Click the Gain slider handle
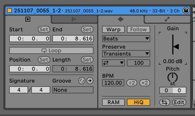The image size is (195, 116). click(176, 47)
